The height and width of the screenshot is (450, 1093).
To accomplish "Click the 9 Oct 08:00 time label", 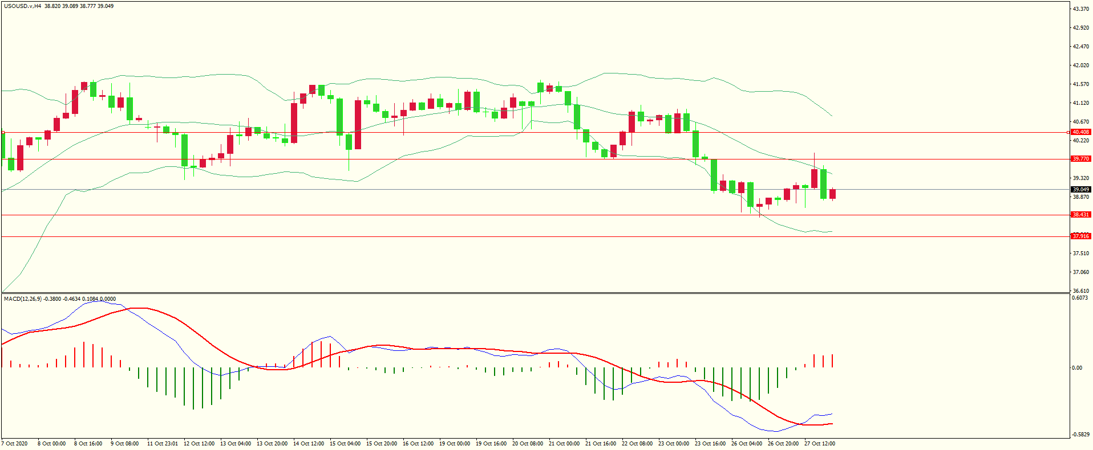I will (125, 444).
